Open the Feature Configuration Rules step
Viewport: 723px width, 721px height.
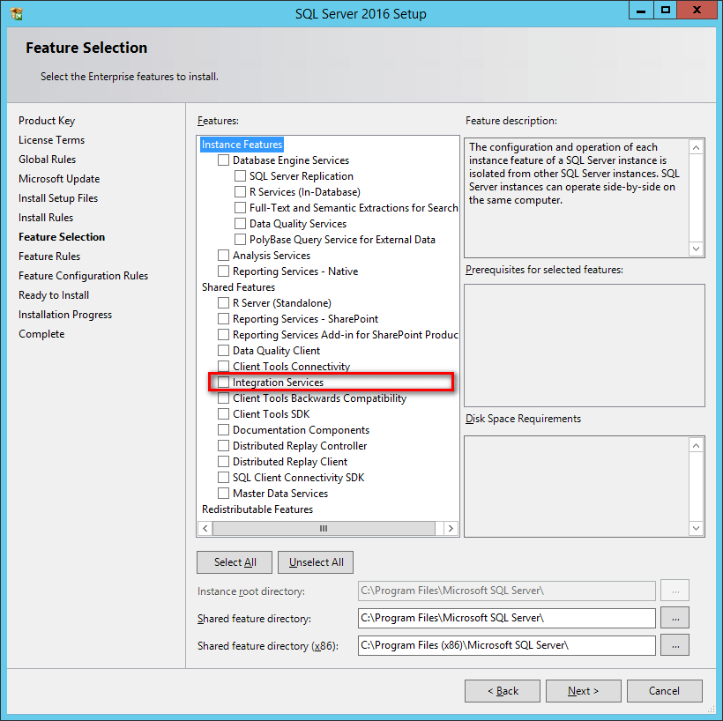click(83, 275)
